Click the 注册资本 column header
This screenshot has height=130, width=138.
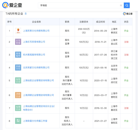84,22
